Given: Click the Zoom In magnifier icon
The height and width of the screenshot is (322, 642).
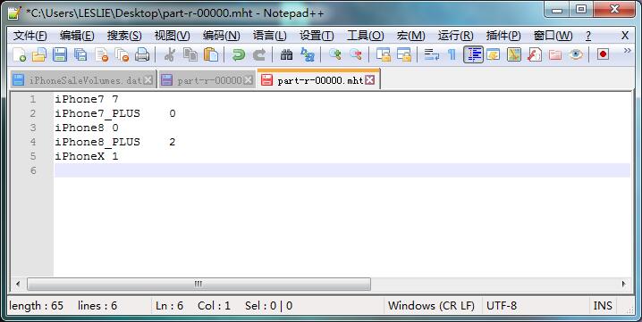Looking at the screenshot, I should pyautogui.click(x=335, y=54).
